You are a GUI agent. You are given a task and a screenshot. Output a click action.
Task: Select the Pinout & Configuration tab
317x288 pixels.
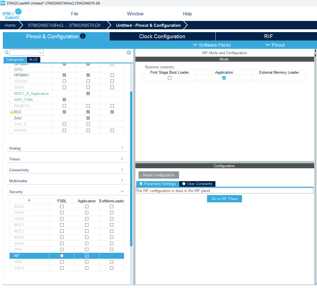[56, 36]
